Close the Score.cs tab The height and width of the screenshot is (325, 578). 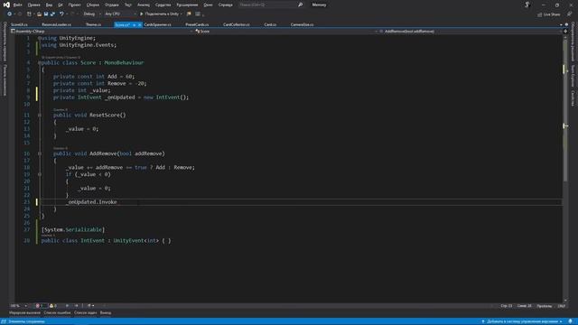click(140, 24)
